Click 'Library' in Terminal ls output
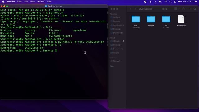The image size is (199, 112). click(x=30, y=30)
